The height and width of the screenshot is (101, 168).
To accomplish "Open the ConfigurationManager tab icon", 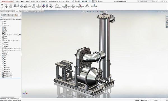I will pos(9,15).
